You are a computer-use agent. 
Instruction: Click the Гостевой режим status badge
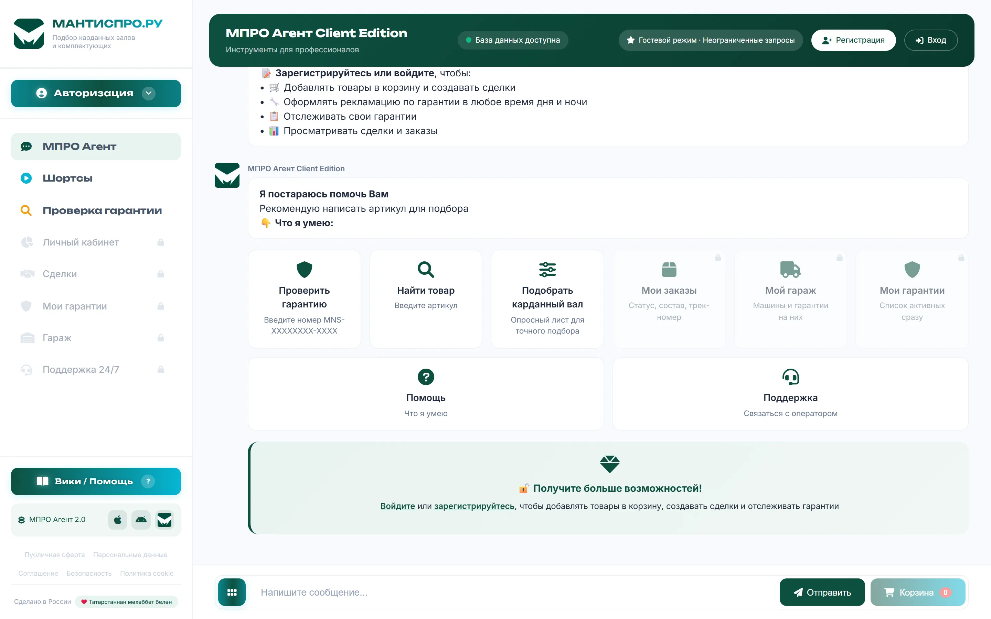711,40
